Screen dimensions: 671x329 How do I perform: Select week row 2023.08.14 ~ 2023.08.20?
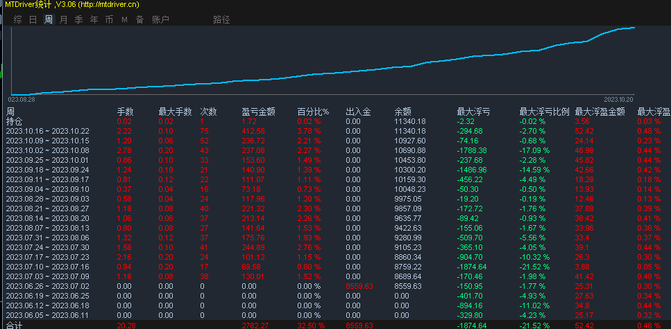[47, 218]
